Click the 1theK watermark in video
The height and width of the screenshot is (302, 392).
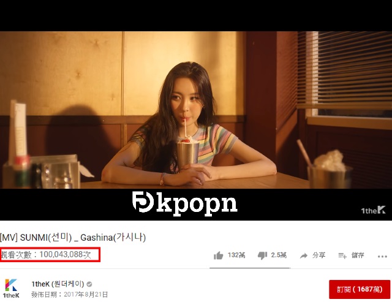[x=373, y=210]
